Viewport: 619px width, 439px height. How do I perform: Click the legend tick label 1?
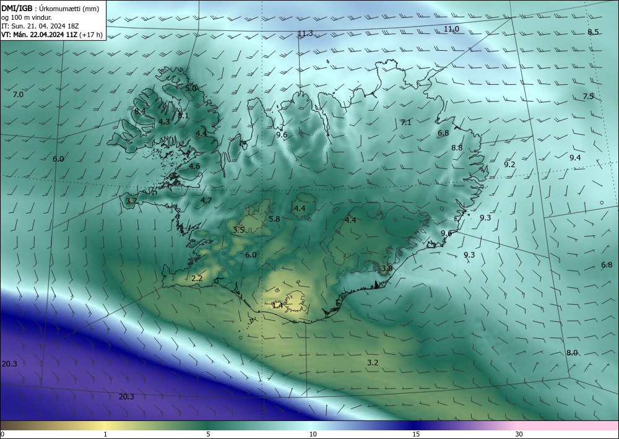click(105, 435)
